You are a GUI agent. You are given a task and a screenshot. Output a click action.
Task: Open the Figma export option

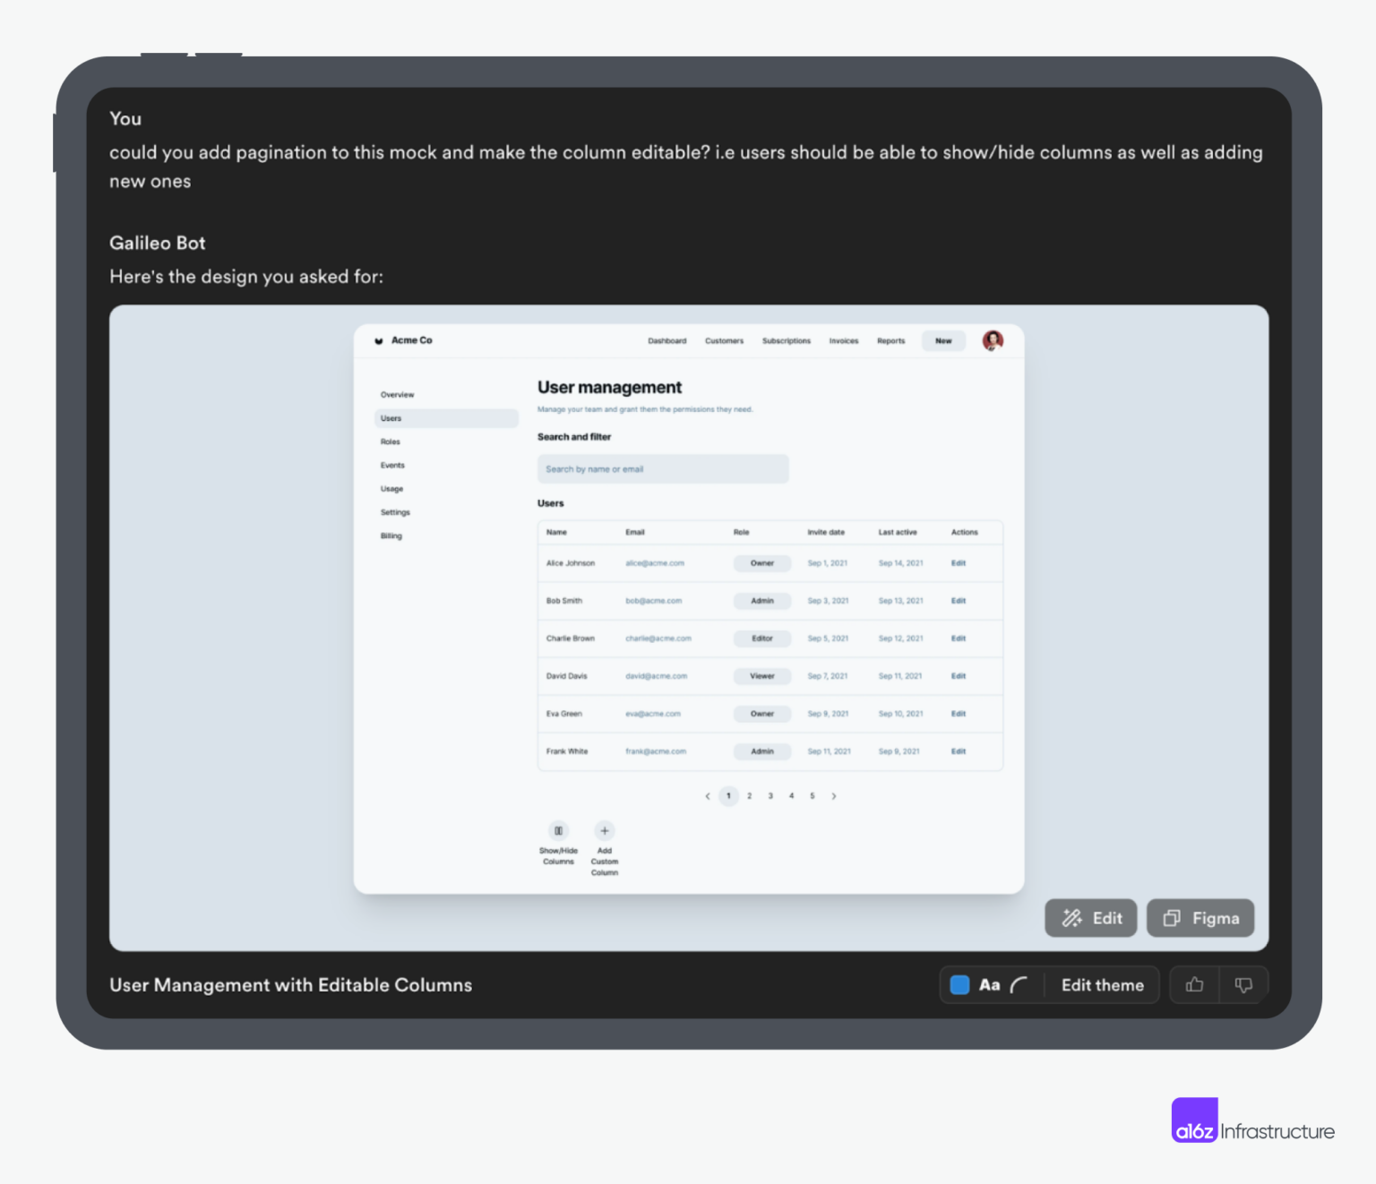[1200, 918]
